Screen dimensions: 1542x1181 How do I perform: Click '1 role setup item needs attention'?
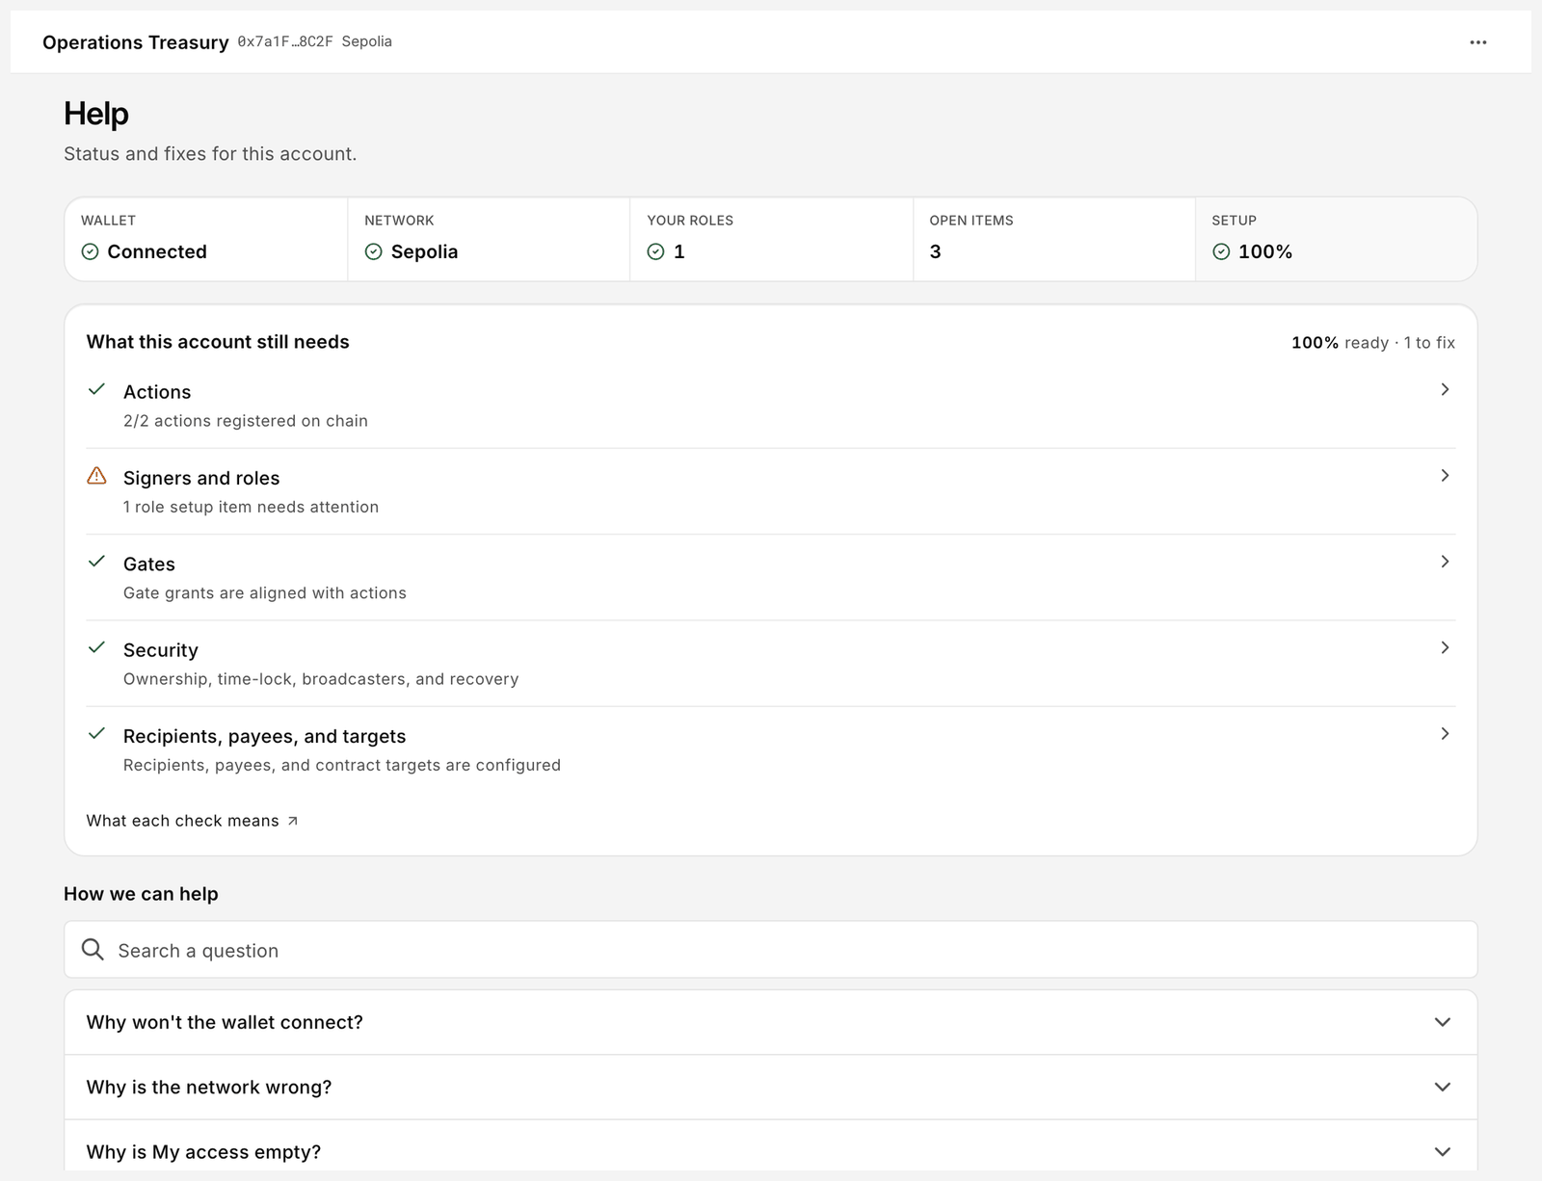(251, 507)
